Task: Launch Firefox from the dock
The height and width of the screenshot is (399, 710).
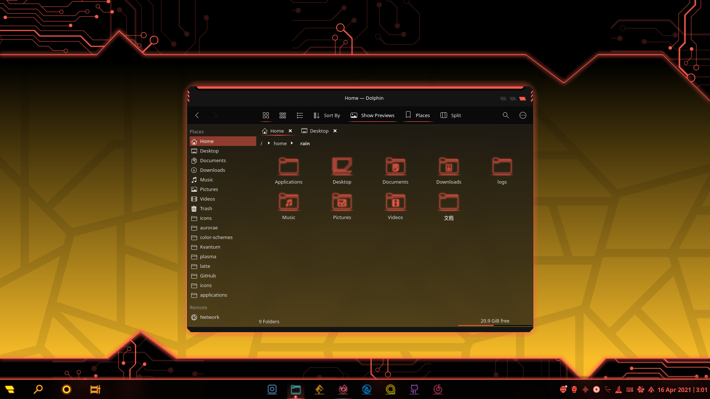Action: [343, 389]
